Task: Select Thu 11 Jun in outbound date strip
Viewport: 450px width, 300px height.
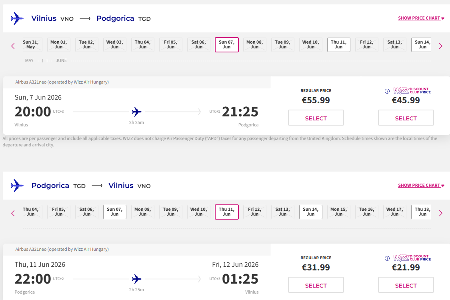Action: (x=338, y=45)
